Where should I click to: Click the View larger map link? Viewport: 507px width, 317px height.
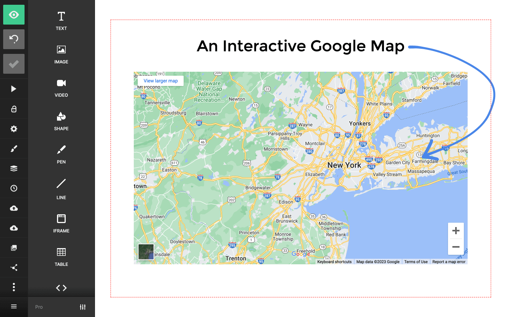pyautogui.click(x=161, y=81)
